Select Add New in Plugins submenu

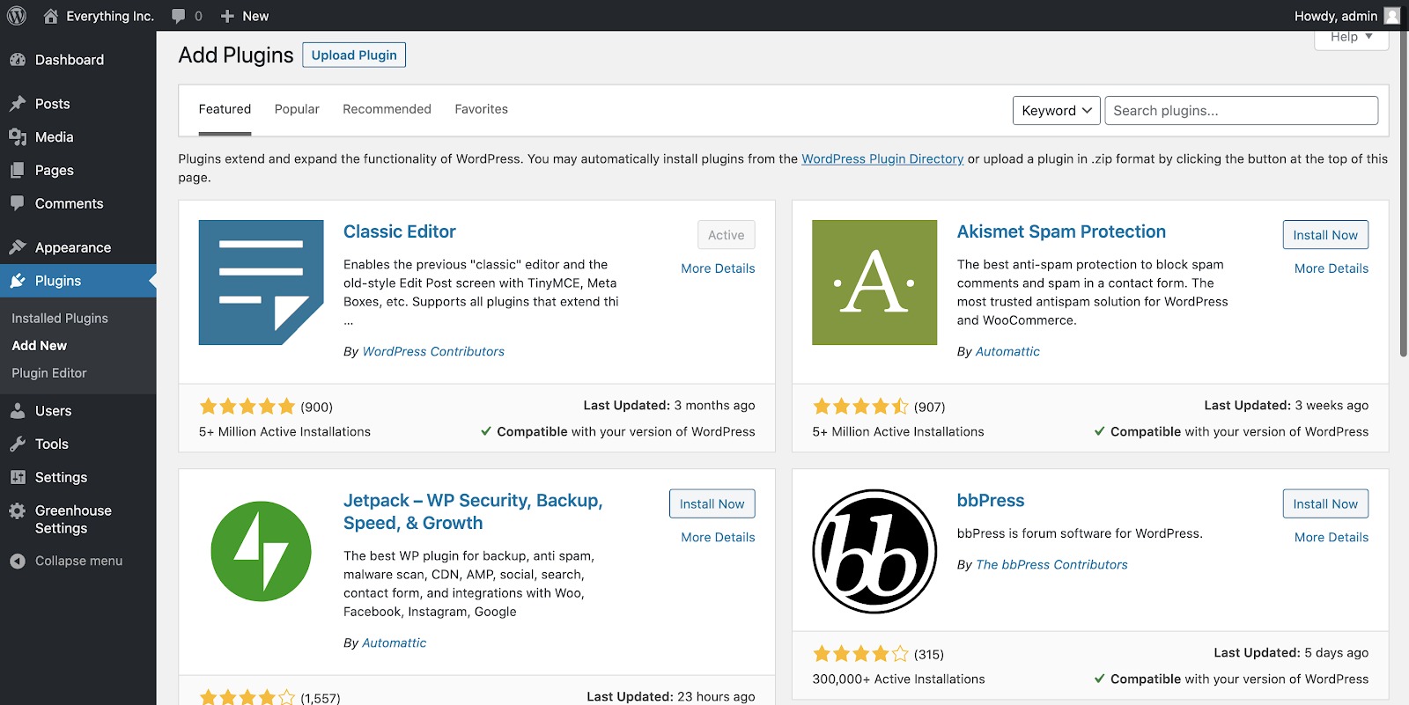click(40, 346)
